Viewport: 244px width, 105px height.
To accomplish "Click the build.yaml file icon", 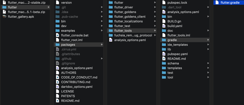I will click(164, 26).
